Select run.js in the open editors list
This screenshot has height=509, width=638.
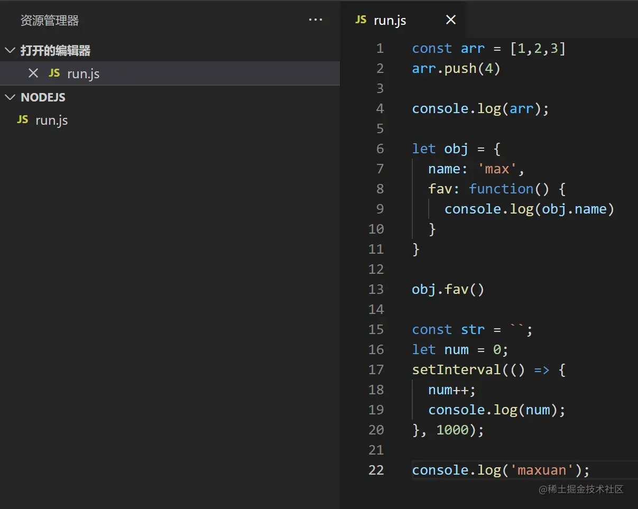tap(170, 73)
